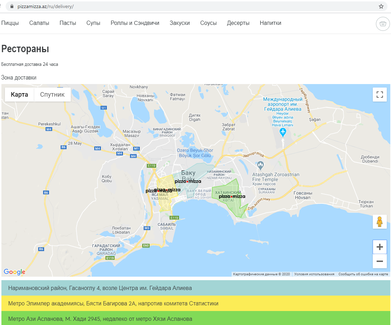Open the shopping basket icon

coord(383,24)
